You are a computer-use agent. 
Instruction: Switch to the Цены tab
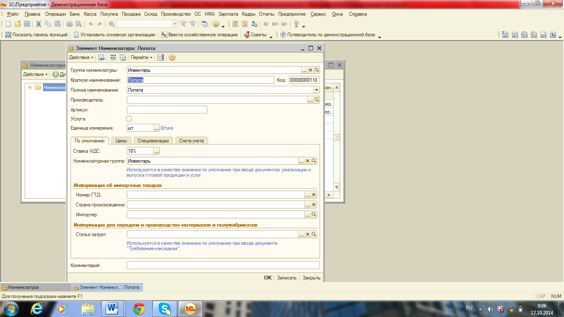pyautogui.click(x=121, y=141)
